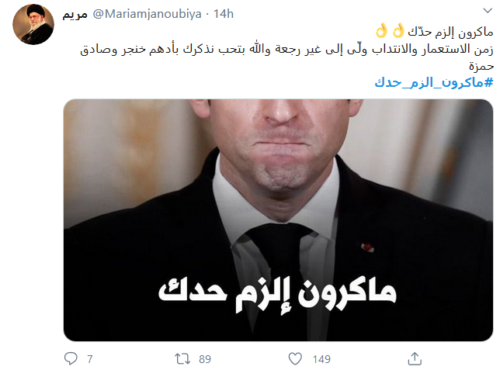Click the tweet body text
Viewport: 500px width, 370px height.
pos(286,48)
